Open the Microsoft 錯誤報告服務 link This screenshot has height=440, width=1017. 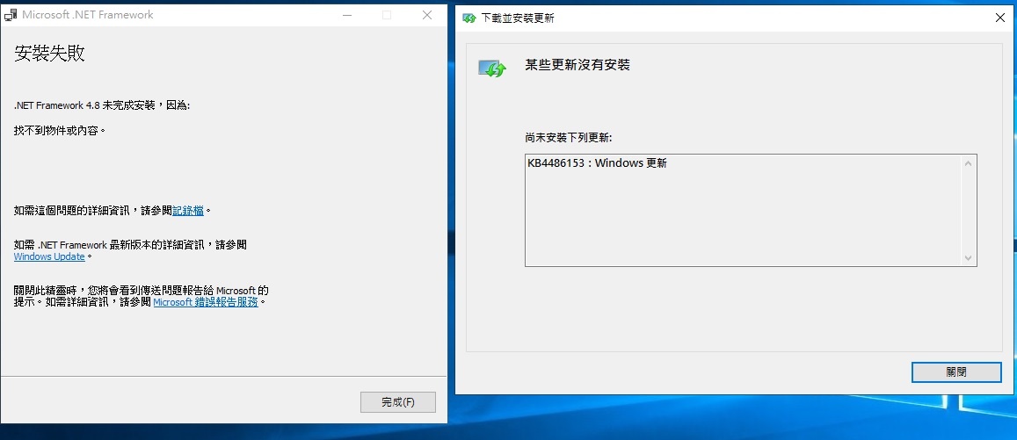coord(206,302)
